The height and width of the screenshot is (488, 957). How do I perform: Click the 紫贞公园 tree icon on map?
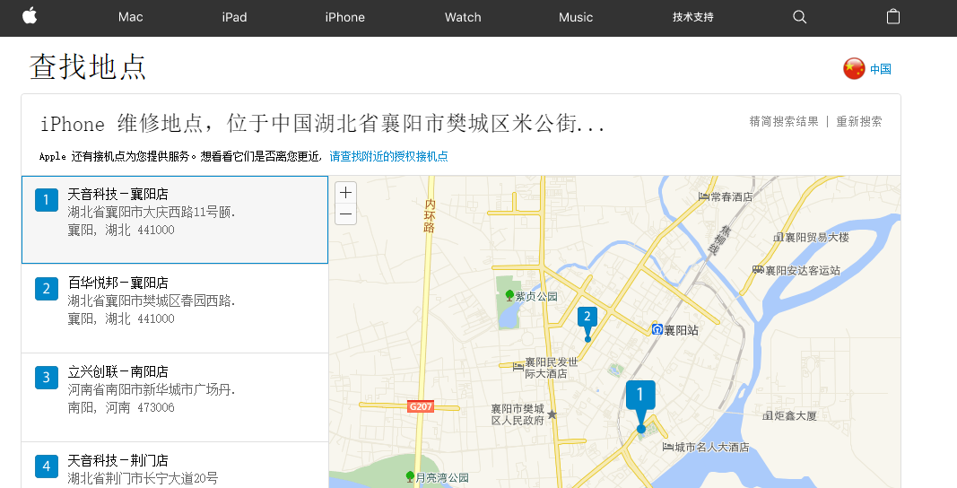pos(509,296)
